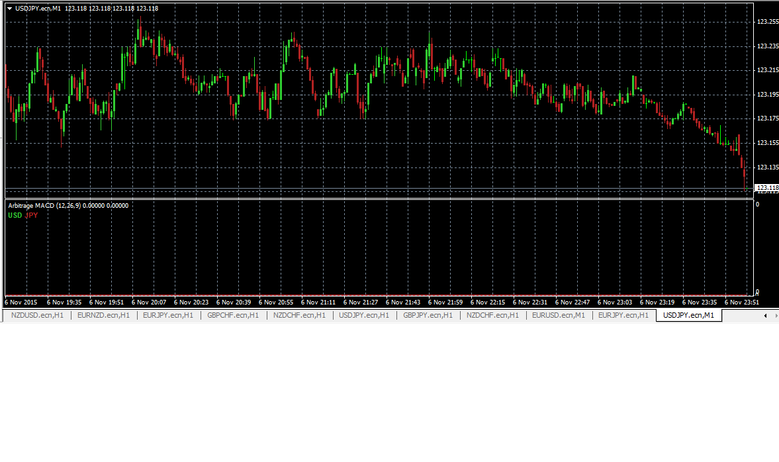Click the 6 Nov 2015 time axis label

[x=21, y=302]
